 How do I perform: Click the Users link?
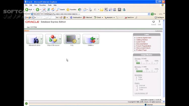tap(137, 83)
